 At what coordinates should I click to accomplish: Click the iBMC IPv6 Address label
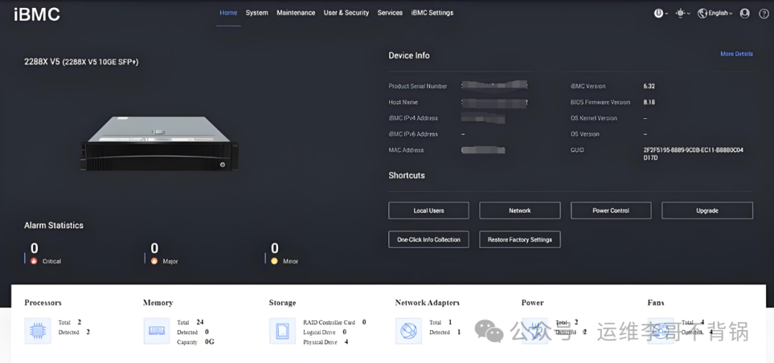413,134
